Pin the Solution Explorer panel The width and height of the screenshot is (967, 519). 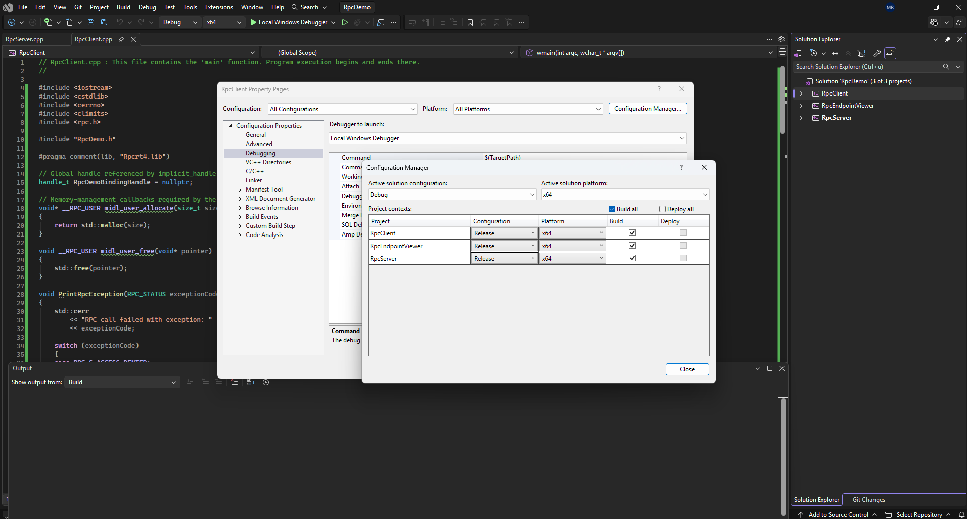tap(948, 39)
